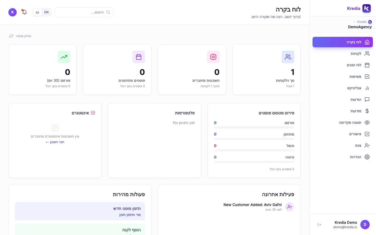Open the אישורים sidebar item
This screenshot has height=235, width=376.
click(x=343, y=134)
